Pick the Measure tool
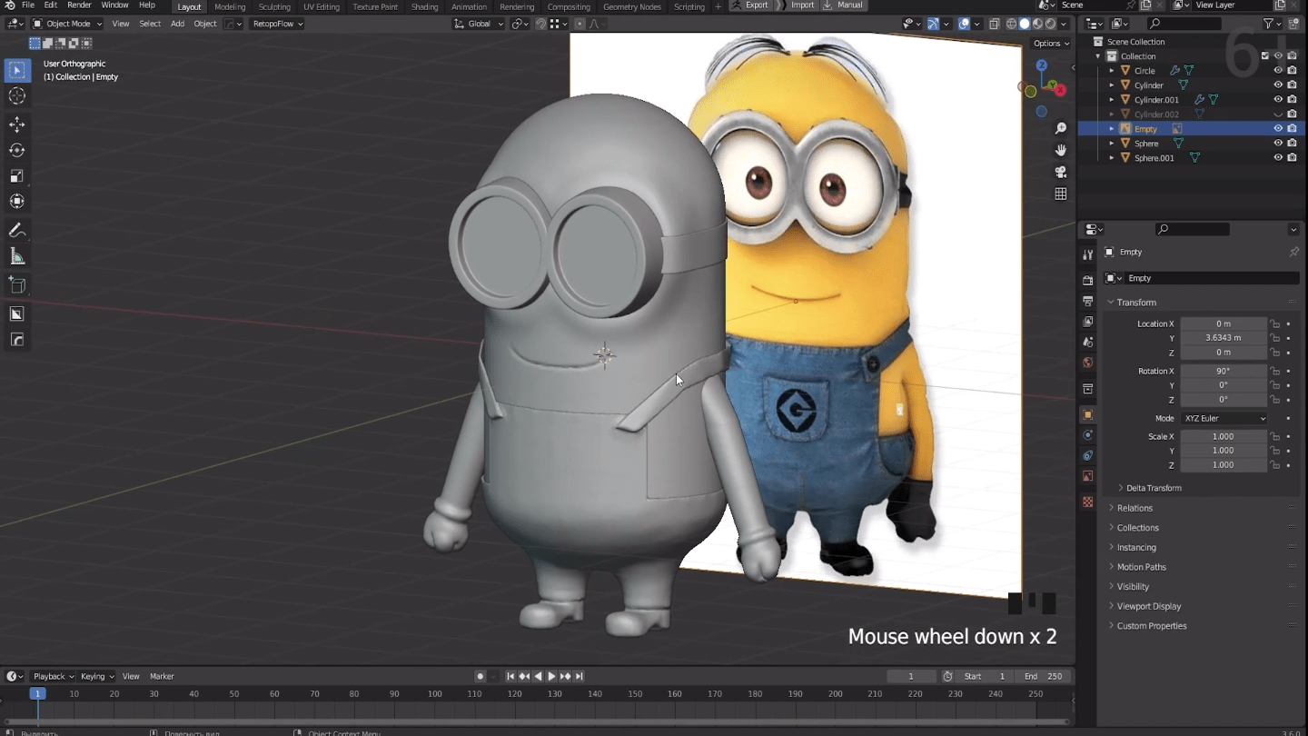1308x736 pixels. click(16, 257)
